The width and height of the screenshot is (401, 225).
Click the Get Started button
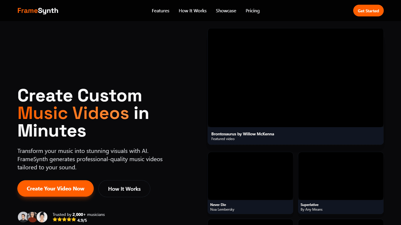[368, 11]
